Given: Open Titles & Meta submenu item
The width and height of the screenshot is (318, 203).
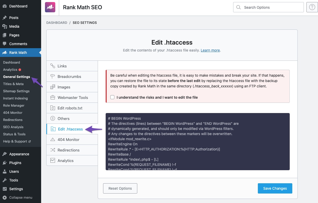Looking at the screenshot, I should (13, 84).
